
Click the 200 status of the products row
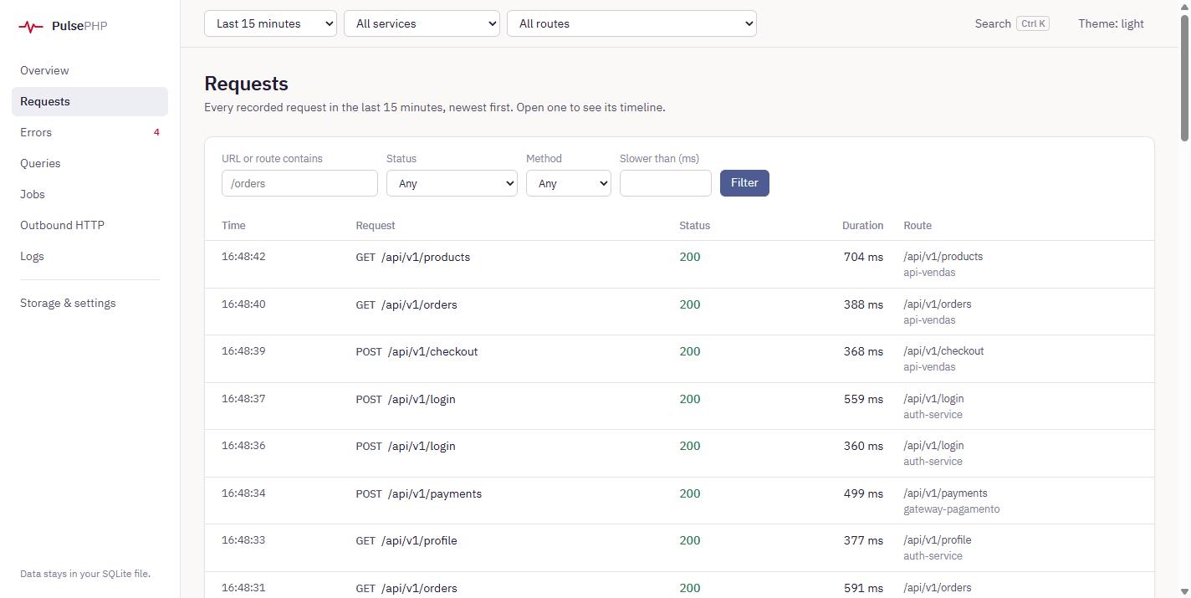(x=690, y=257)
